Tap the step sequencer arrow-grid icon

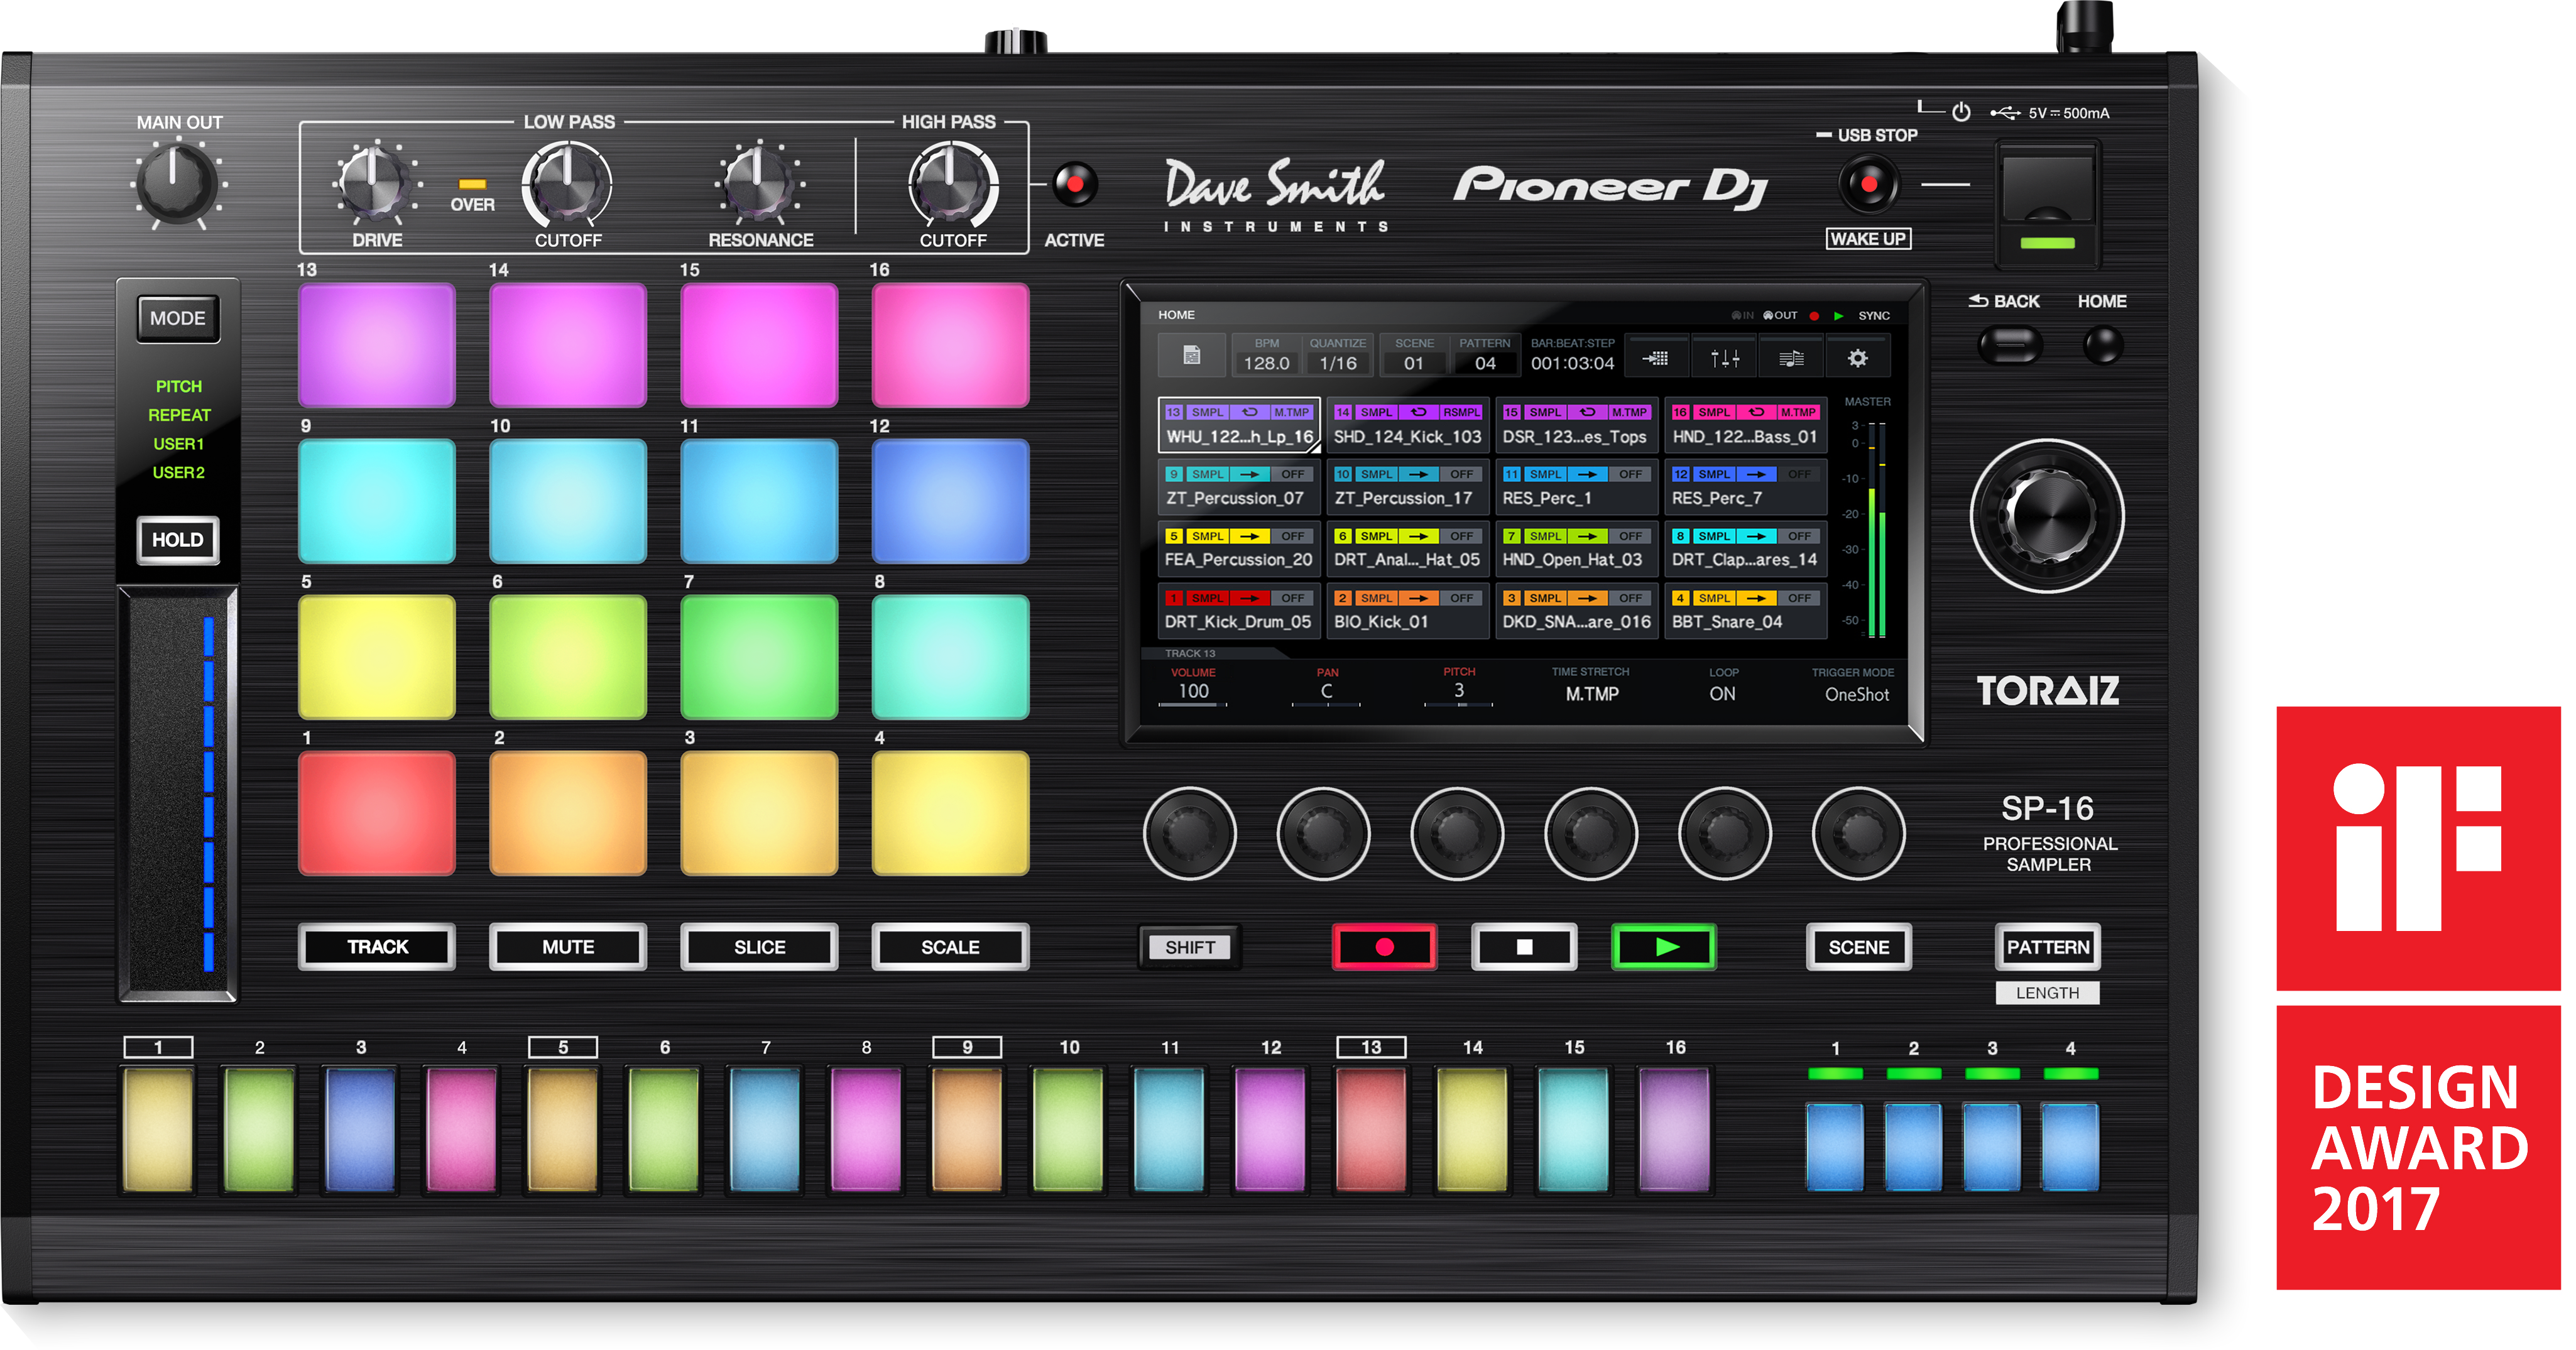1656,358
